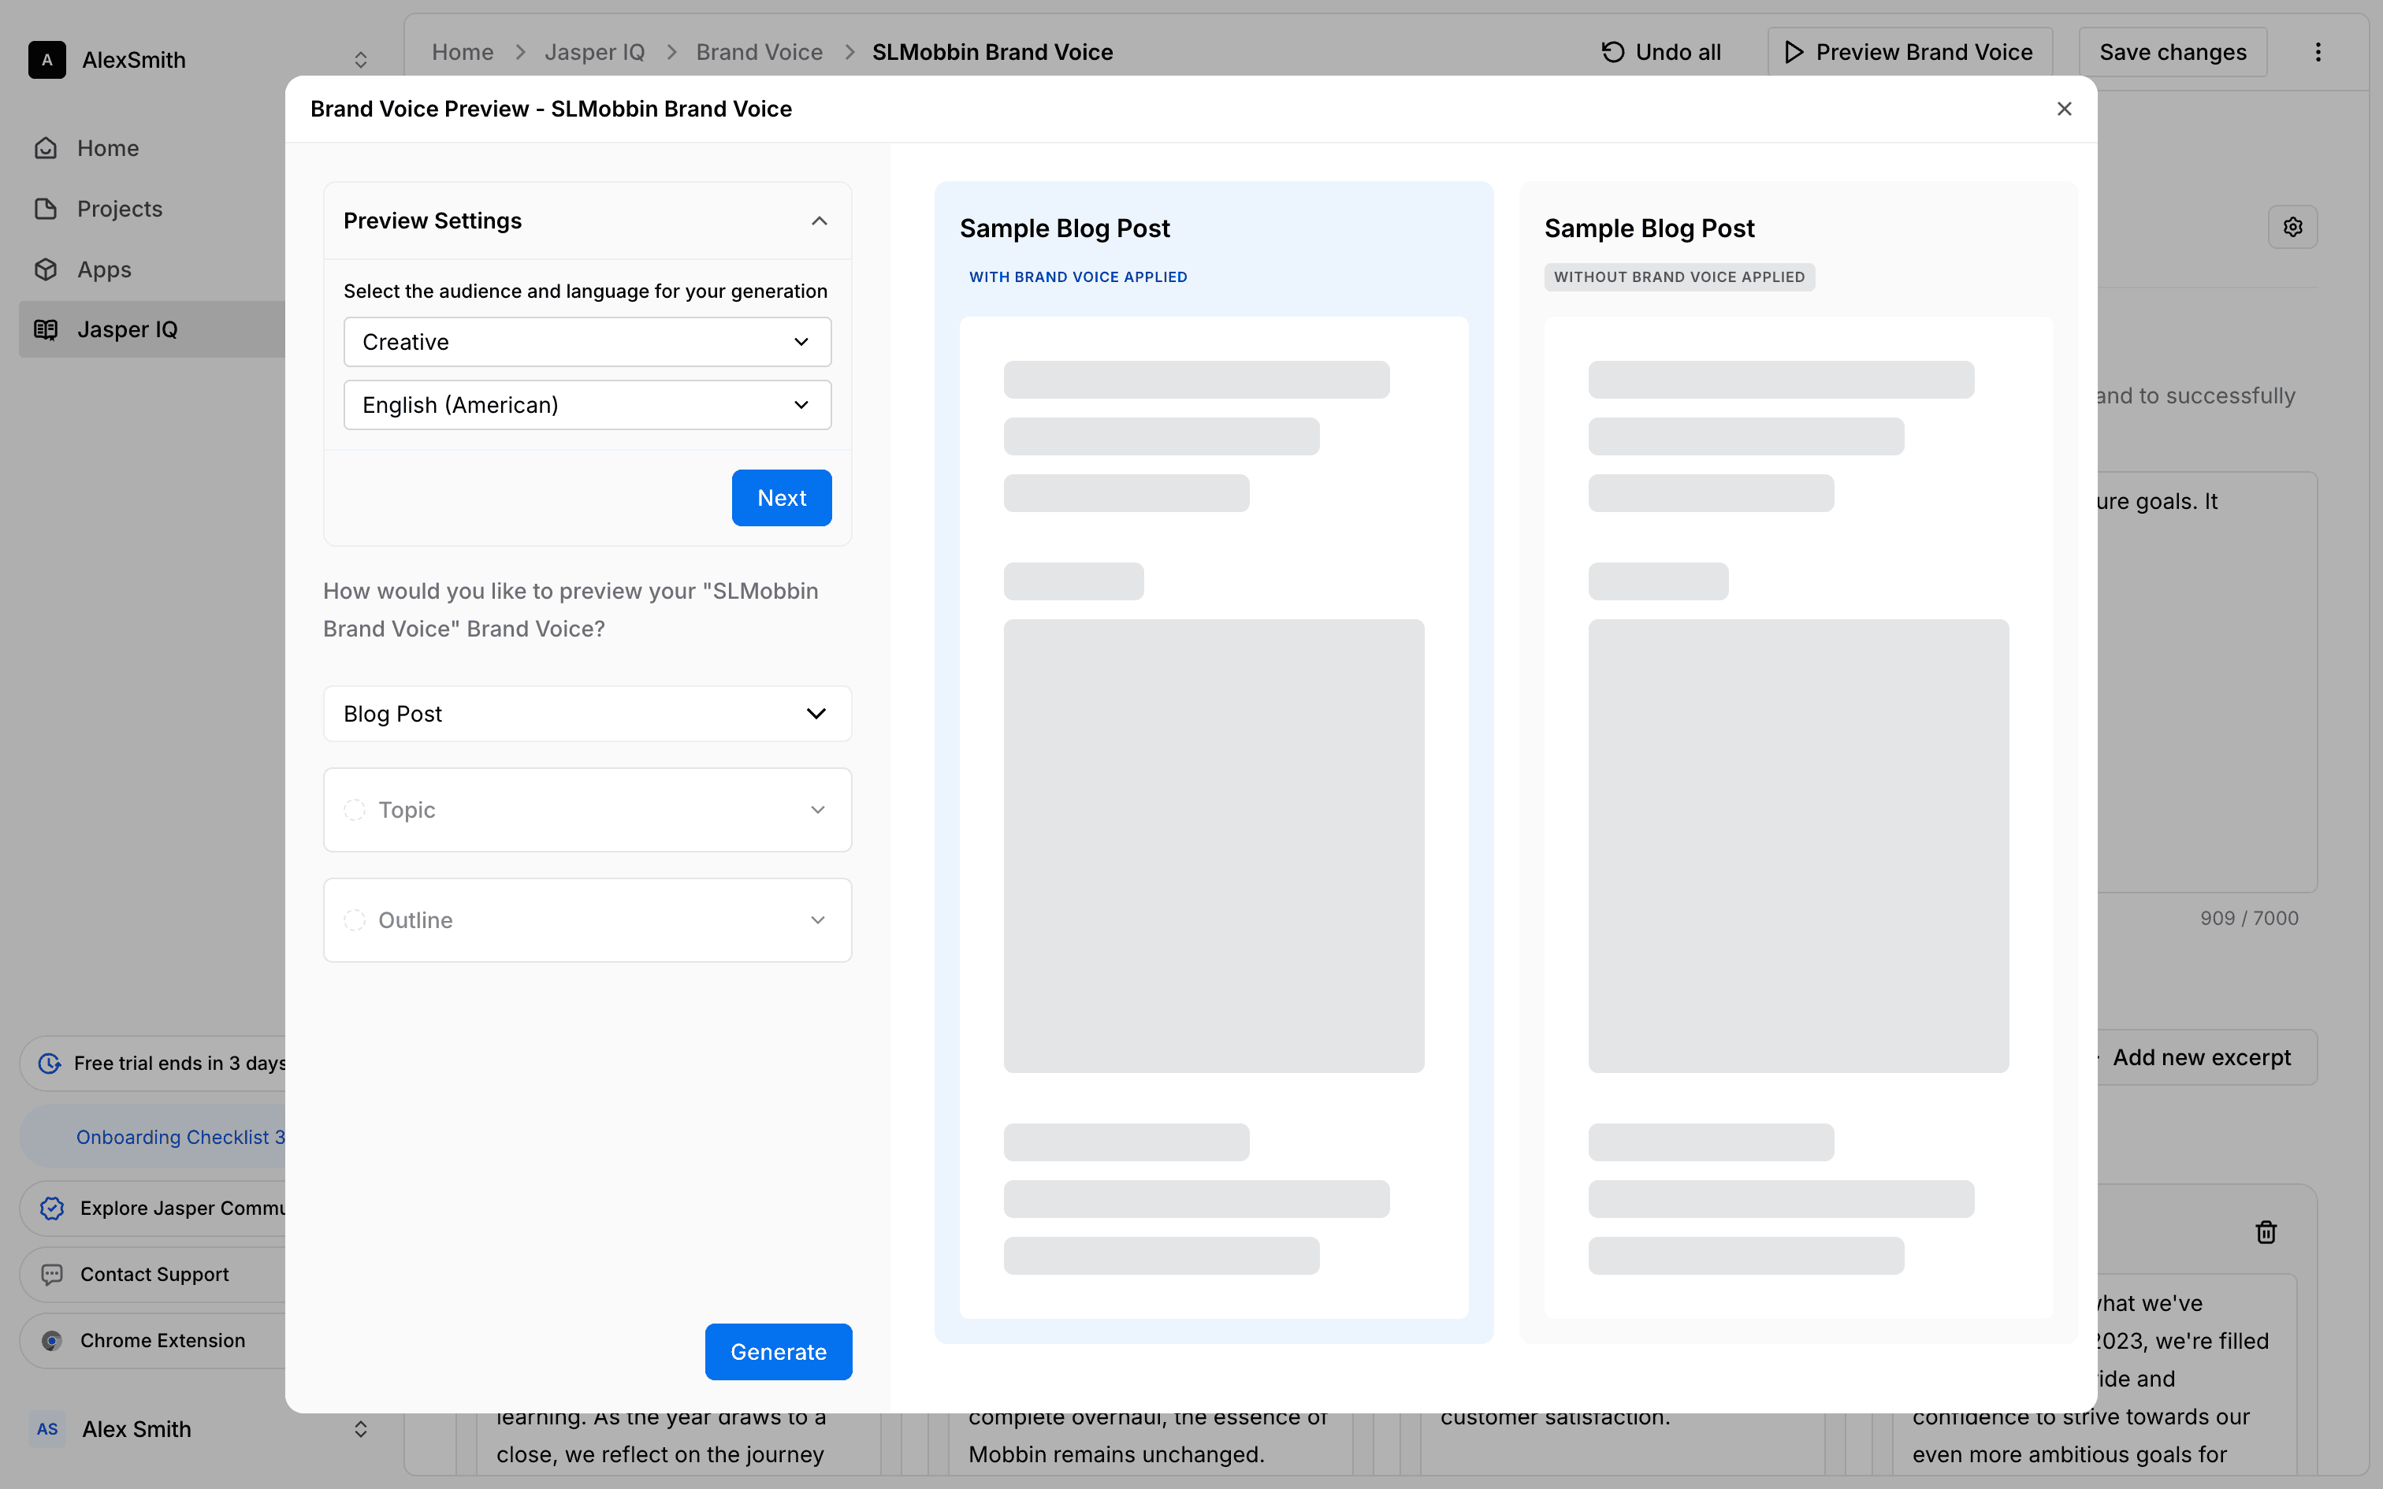This screenshot has height=1489, width=2383.
Task: Click the Home house icon in sidebar
Action: pyautogui.click(x=46, y=148)
